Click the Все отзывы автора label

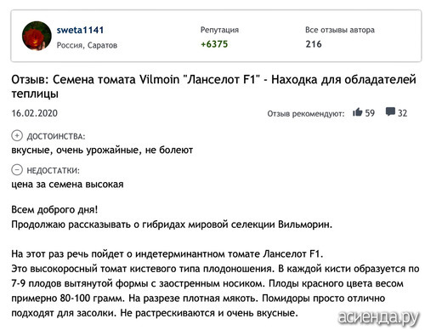coord(340,30)
